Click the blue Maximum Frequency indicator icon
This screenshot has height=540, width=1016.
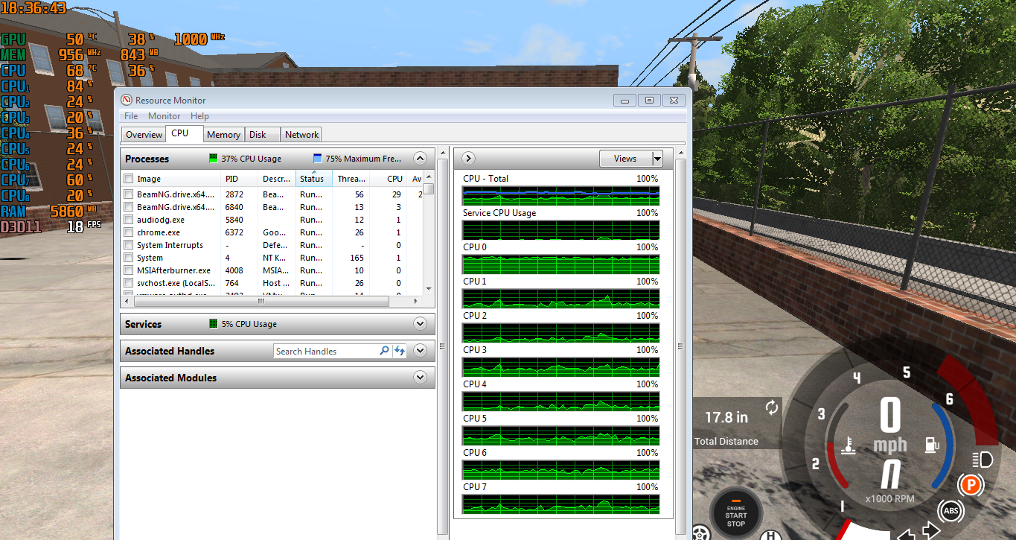coord(318,159)
